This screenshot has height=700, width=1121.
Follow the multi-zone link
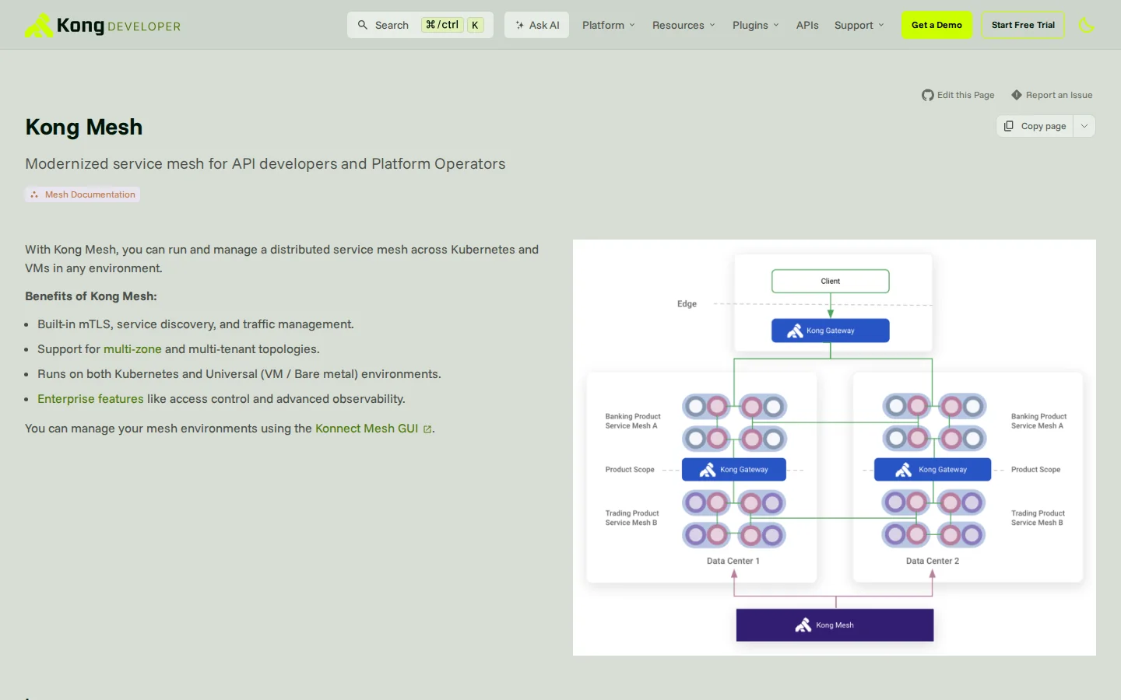(x=132, y=349)
